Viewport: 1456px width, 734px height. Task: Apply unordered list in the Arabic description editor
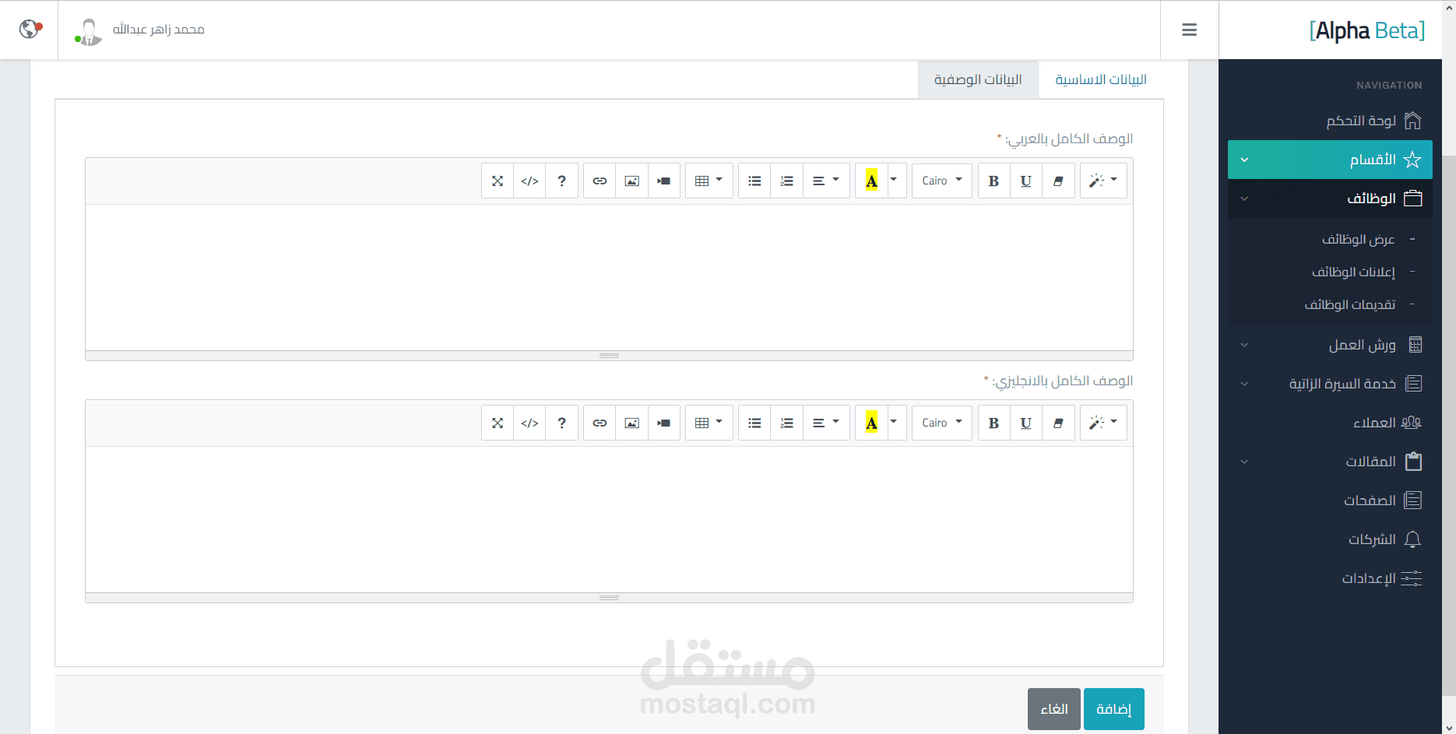754,181
